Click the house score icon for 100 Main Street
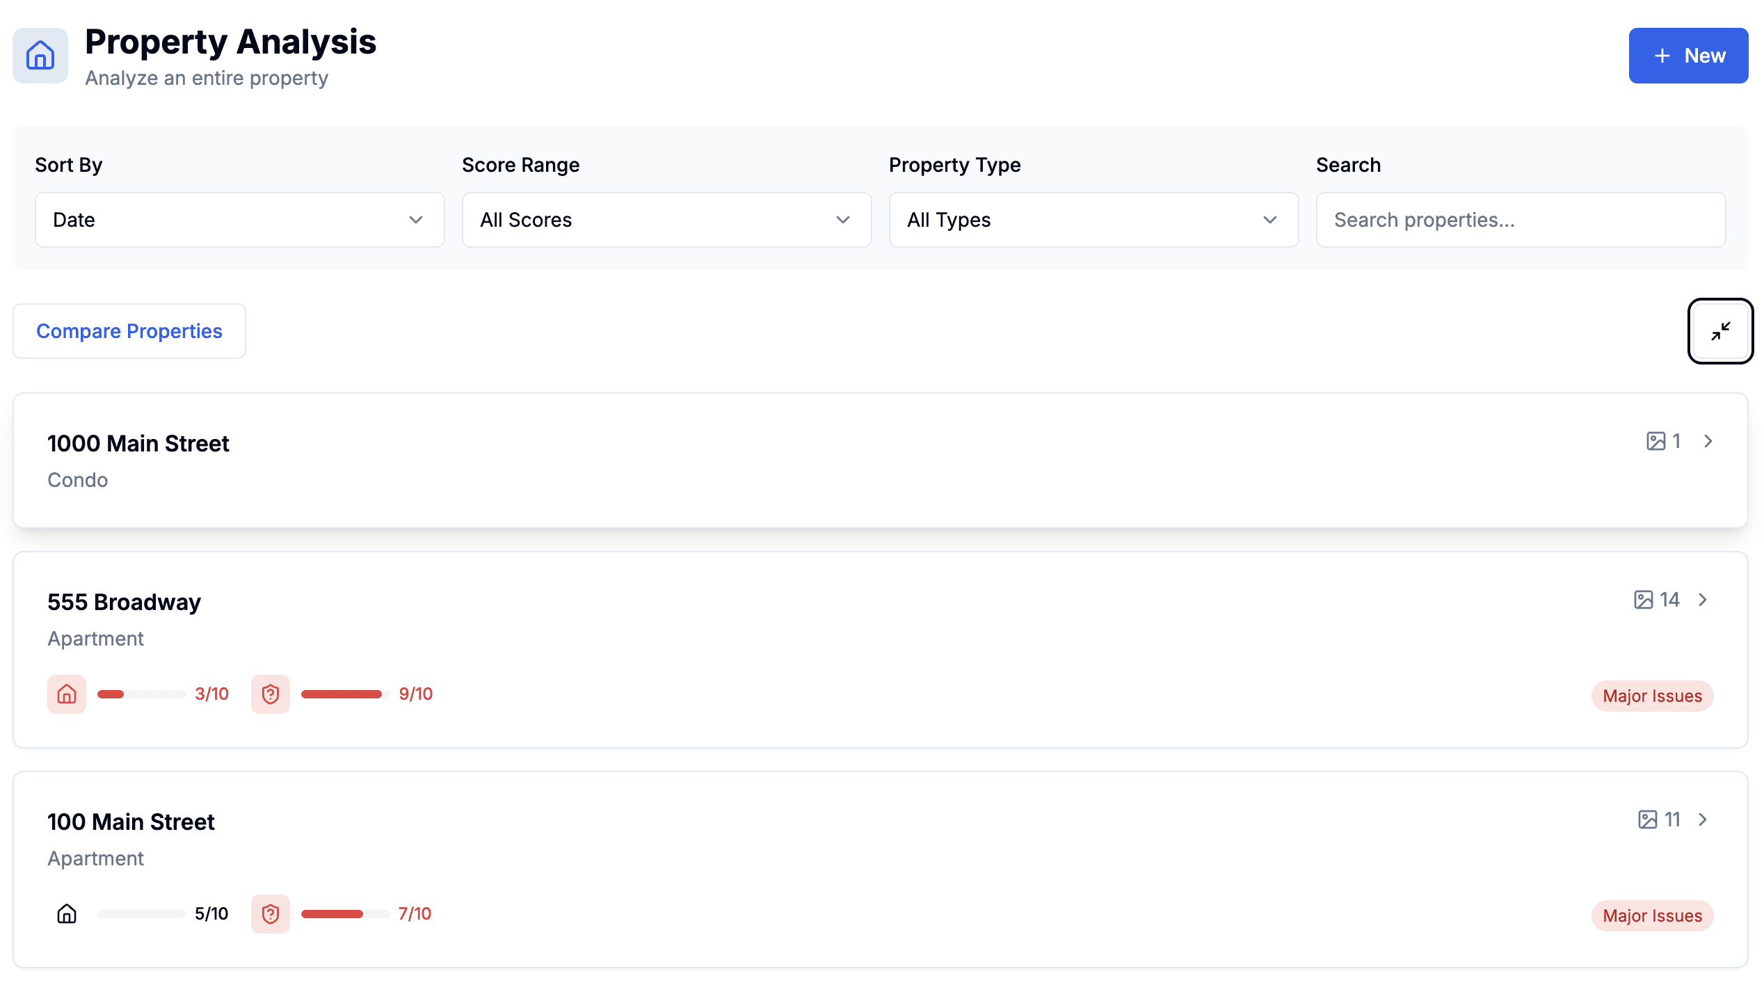Viewport: 1764px width, 985px height. 67,914
